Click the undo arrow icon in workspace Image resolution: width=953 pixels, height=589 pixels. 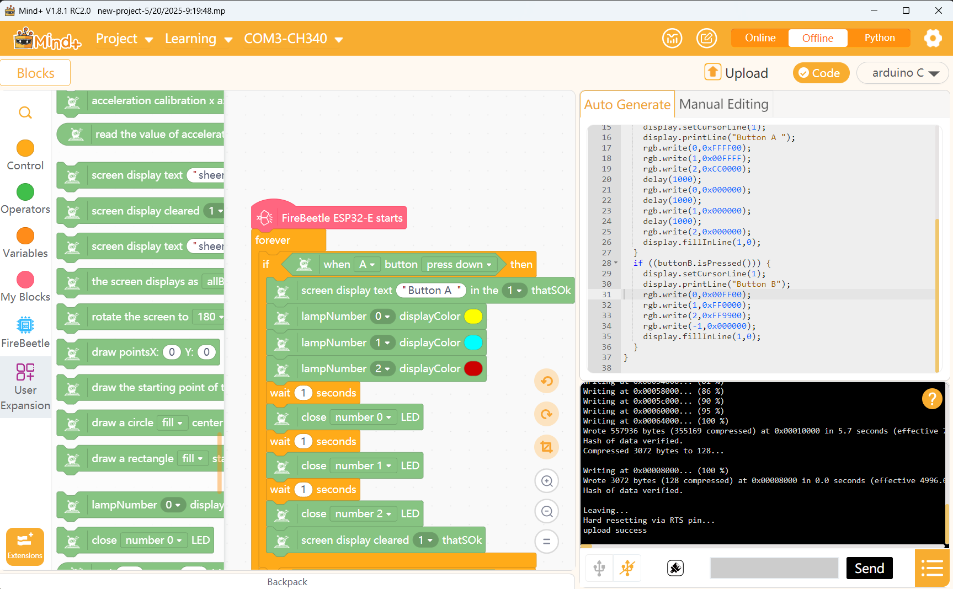(546, 381)
